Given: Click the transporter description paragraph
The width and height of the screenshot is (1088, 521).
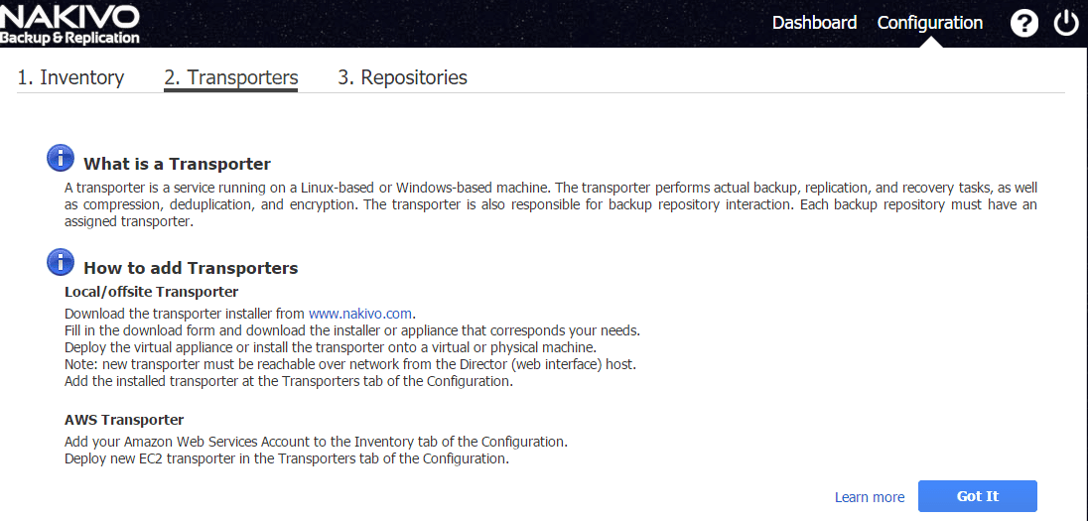Looking at the screenshot, I should (x=551, y=204).
